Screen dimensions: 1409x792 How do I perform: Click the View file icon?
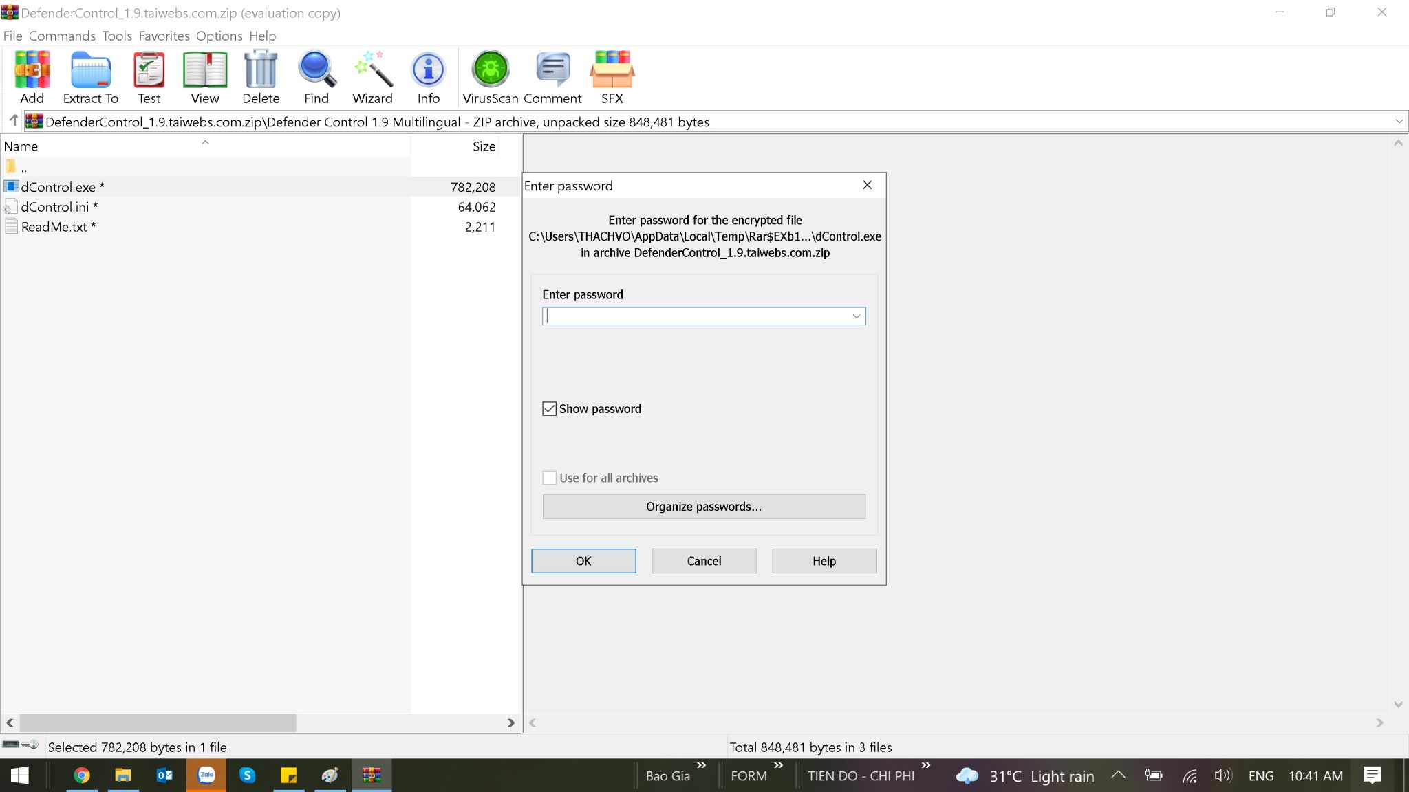click(x=204, y=76)
